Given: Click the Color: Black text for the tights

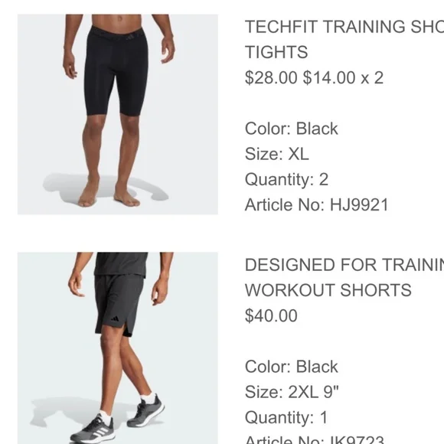Looking at the screenshot, I should [x=292, y=129].
